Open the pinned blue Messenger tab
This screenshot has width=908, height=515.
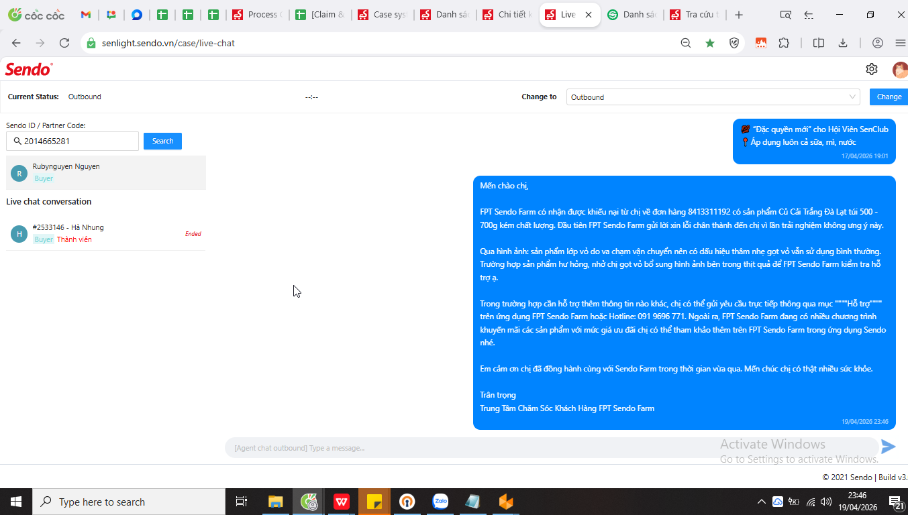tap(137, 15)
